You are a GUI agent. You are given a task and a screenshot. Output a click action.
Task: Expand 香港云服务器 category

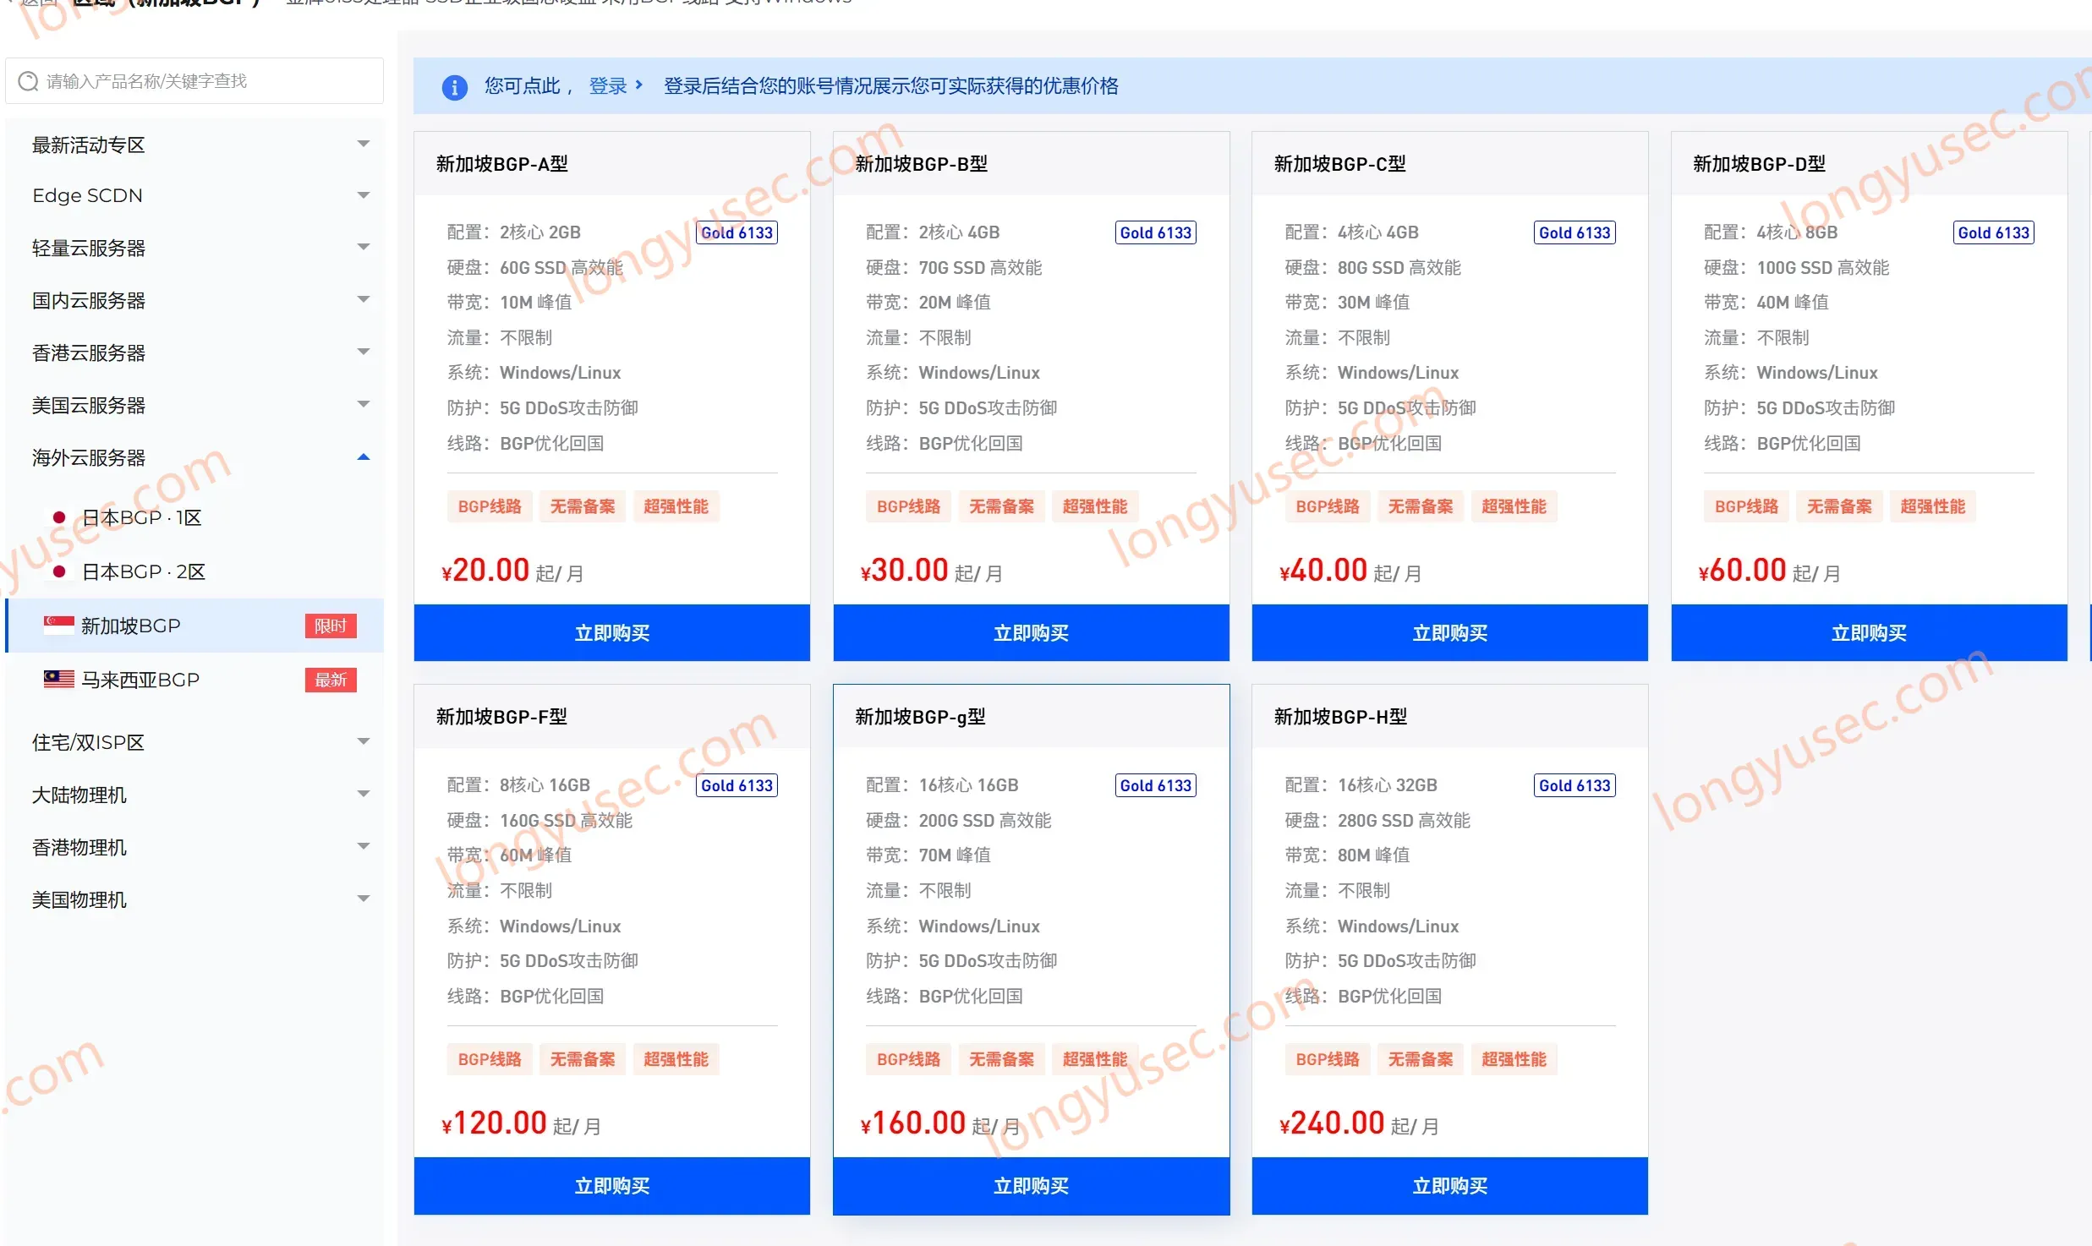[x=194, y=352]
